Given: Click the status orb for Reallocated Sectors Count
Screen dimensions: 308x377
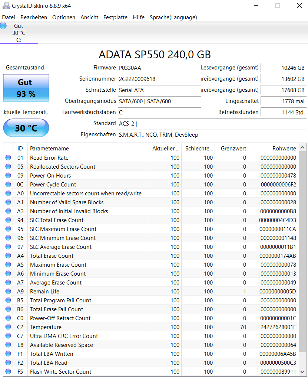Looking at the screenshot, I should 8,166.
